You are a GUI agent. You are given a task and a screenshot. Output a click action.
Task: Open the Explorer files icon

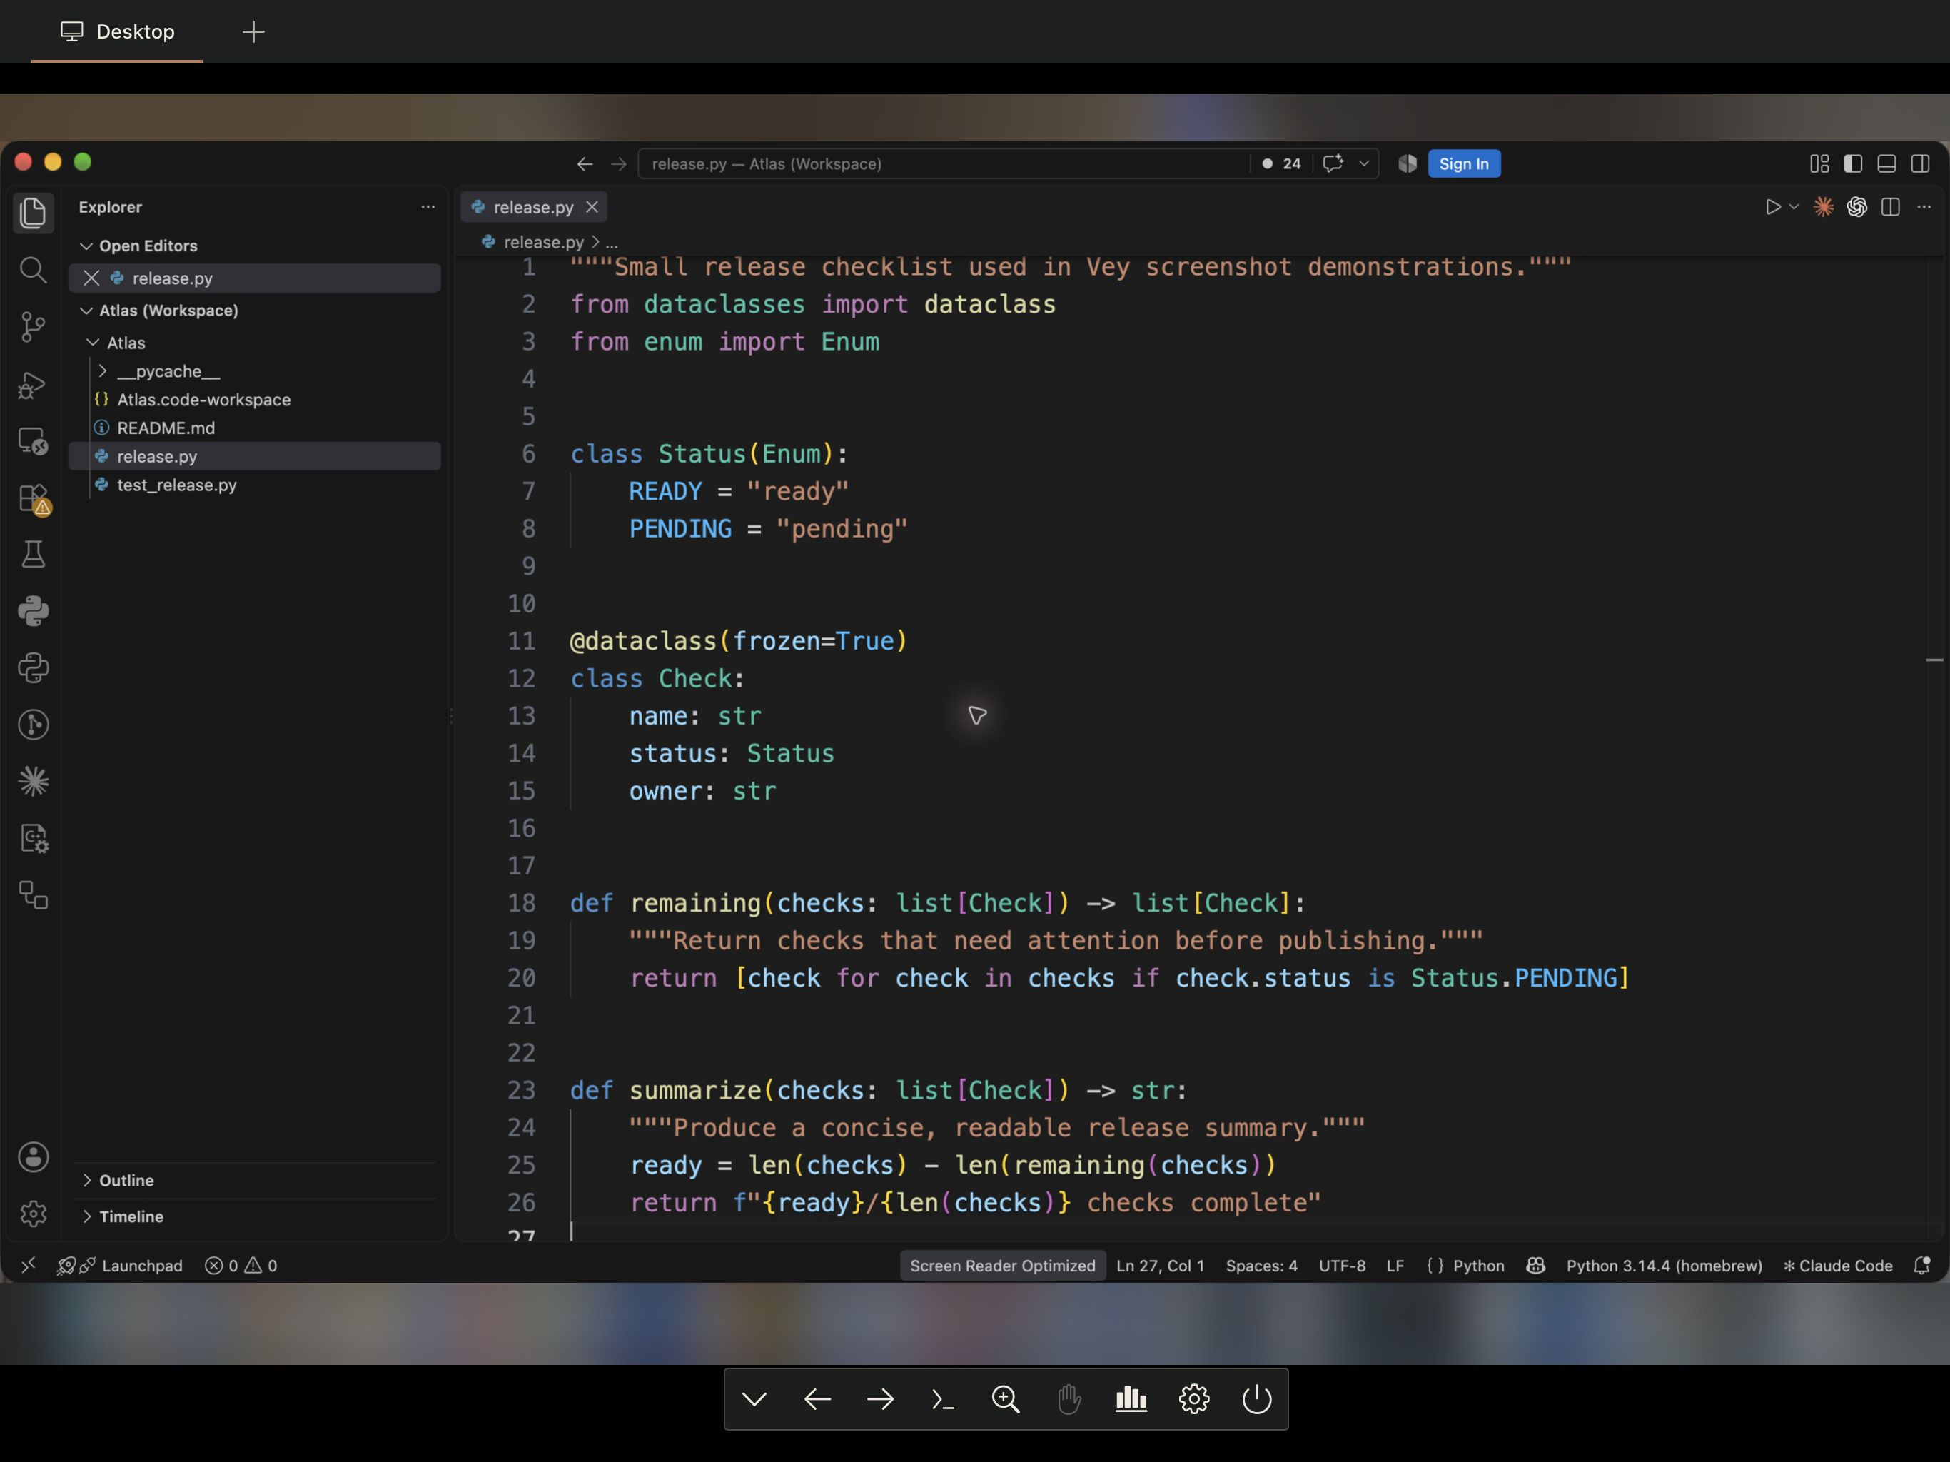(x=33, y=213)
